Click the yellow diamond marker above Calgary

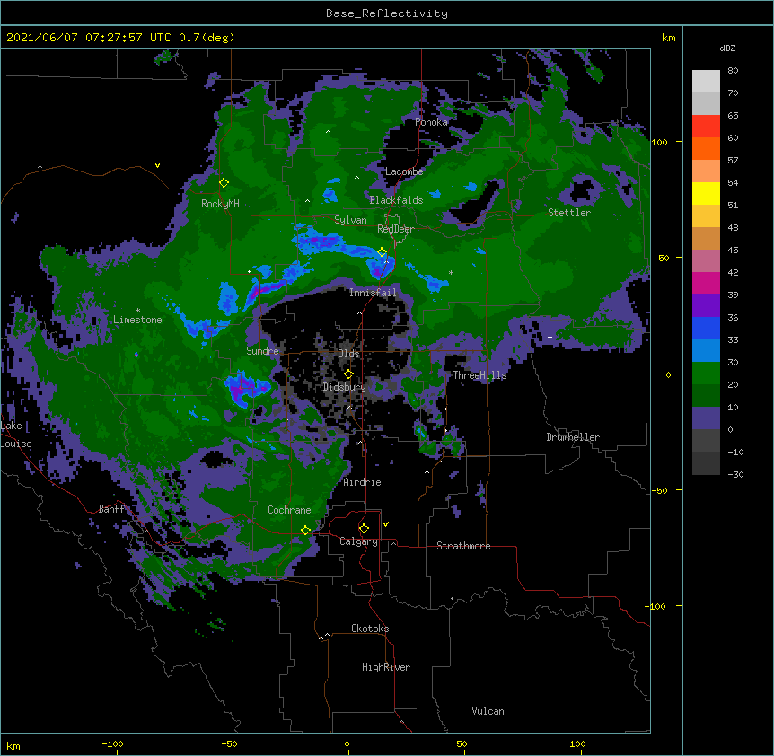pos(364,529)
